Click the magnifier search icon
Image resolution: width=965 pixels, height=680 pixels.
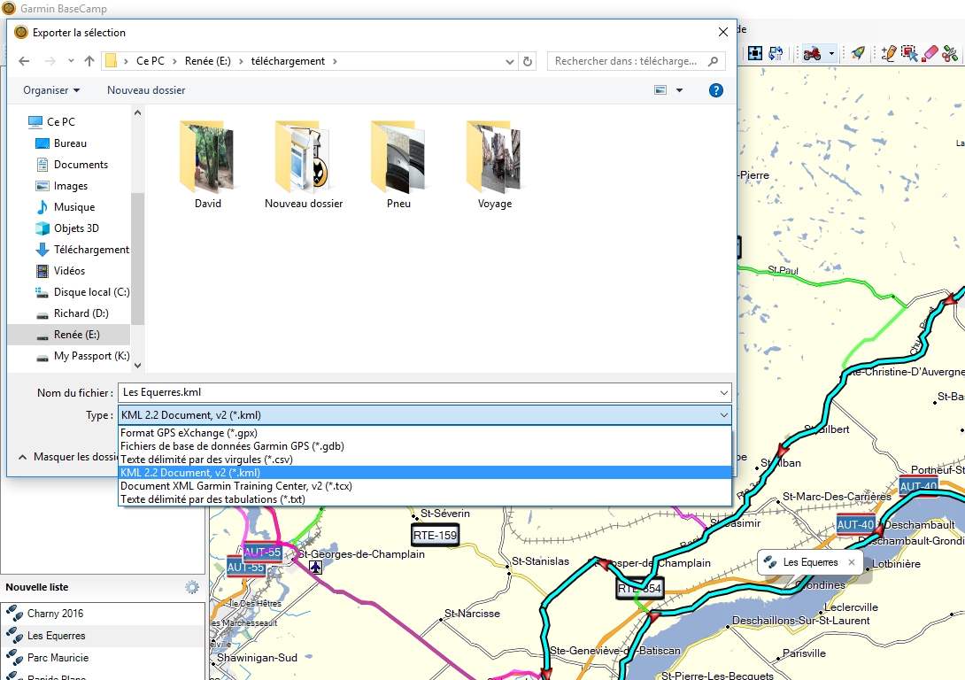pos(714,61)
